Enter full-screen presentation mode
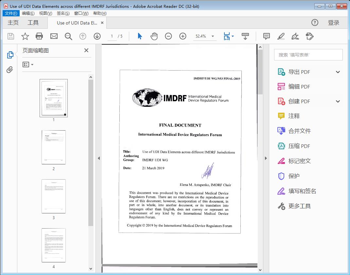The image size is (350, 275). 245,36
